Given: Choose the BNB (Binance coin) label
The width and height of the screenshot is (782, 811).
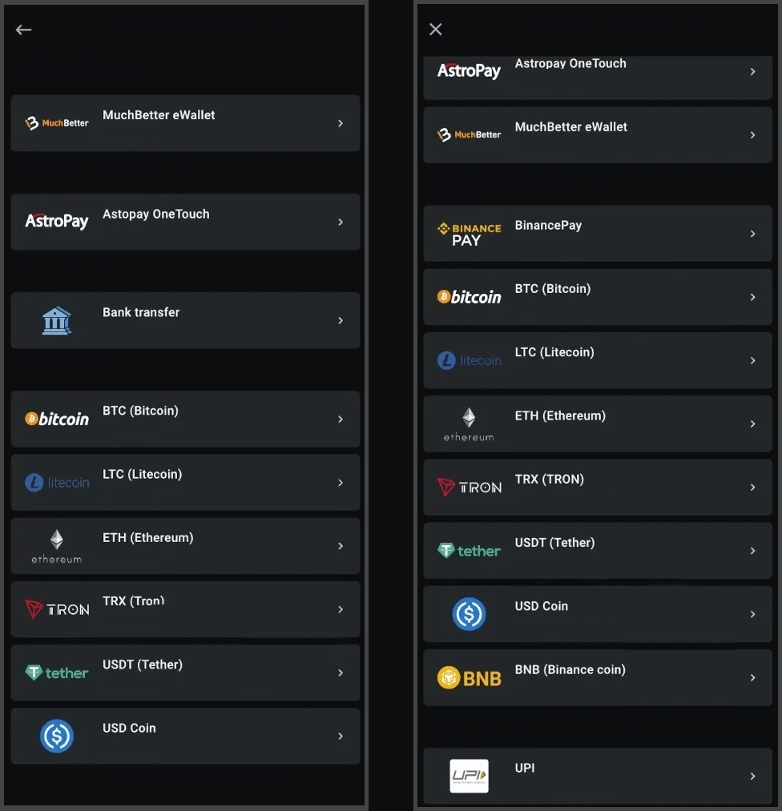Looking at the screenshot, I should (570, 669).
